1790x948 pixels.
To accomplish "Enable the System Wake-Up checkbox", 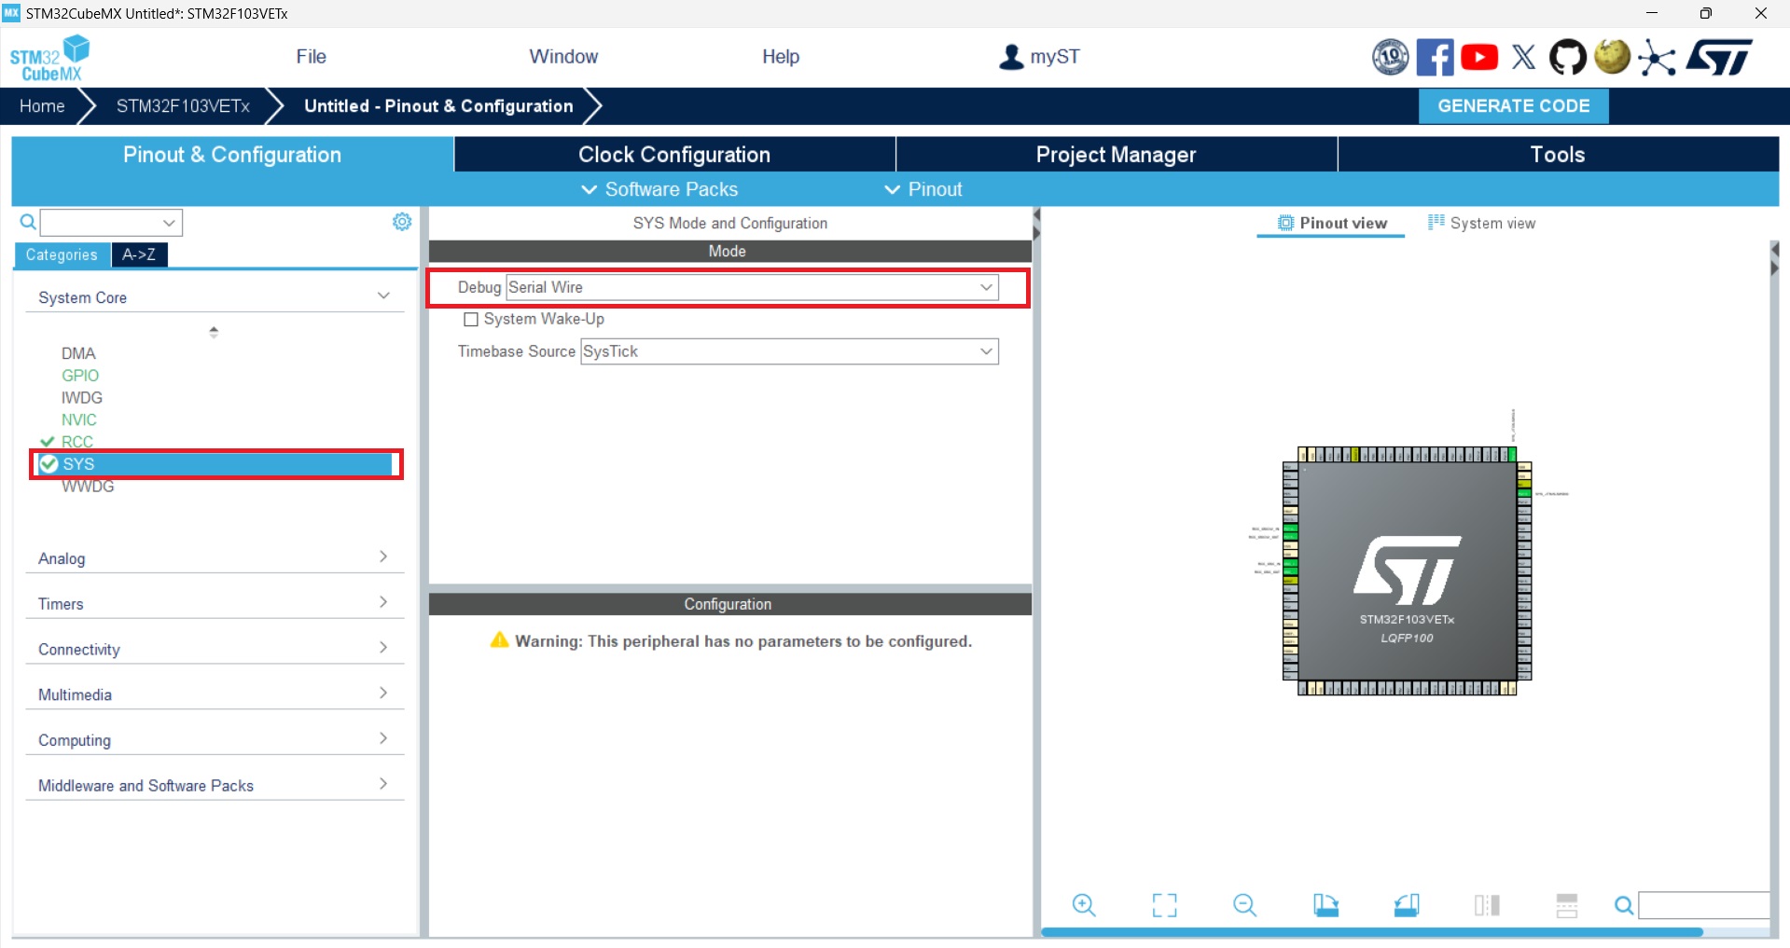I will [x=471, y=320].
